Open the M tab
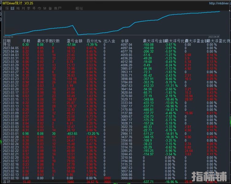 click(45, 8)
